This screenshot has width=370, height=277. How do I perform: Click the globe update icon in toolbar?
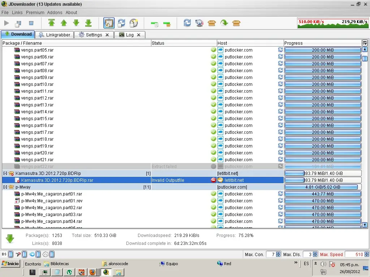[x=199, y=23]
